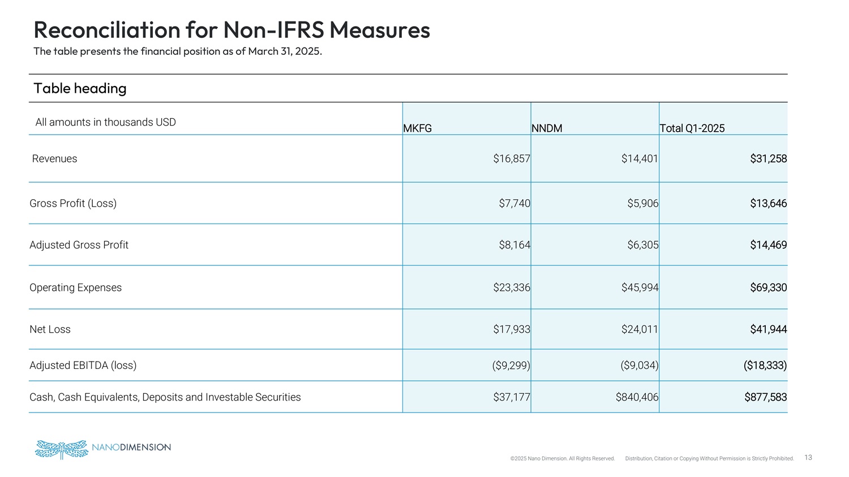Select the 'Adjusted EBITDA (loss)' row label

tap(83, 366)
